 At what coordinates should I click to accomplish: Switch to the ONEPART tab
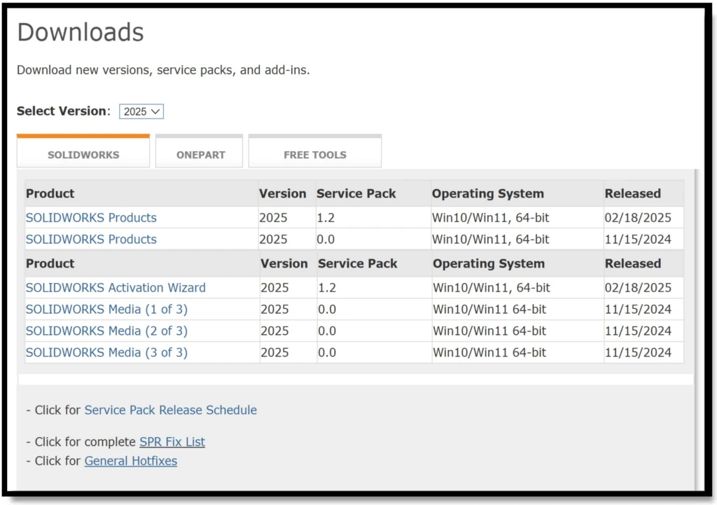pos(199,155)
